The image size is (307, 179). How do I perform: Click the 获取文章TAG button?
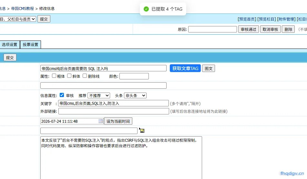185,68
